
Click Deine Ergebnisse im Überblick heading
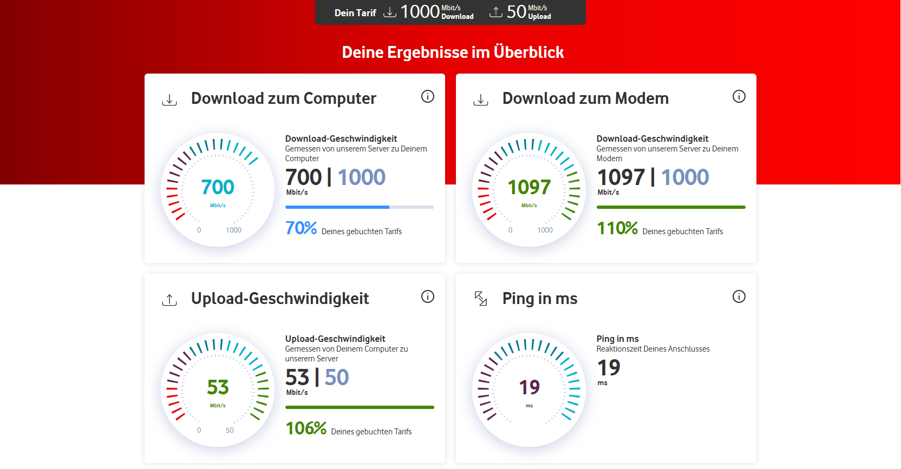coord(453,52)
